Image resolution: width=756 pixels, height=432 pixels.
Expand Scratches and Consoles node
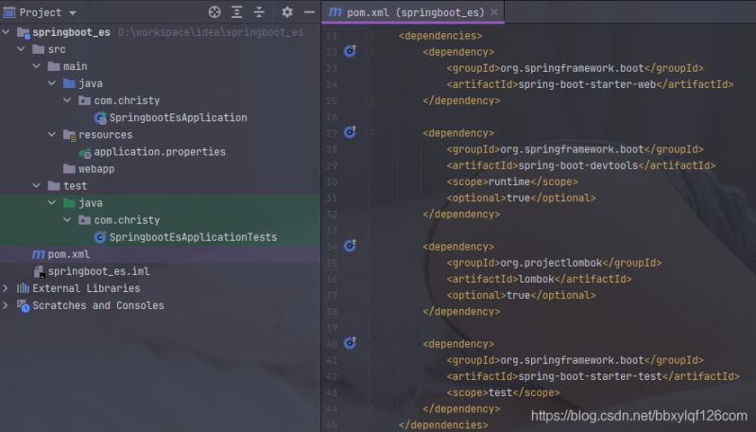(8, 305)
